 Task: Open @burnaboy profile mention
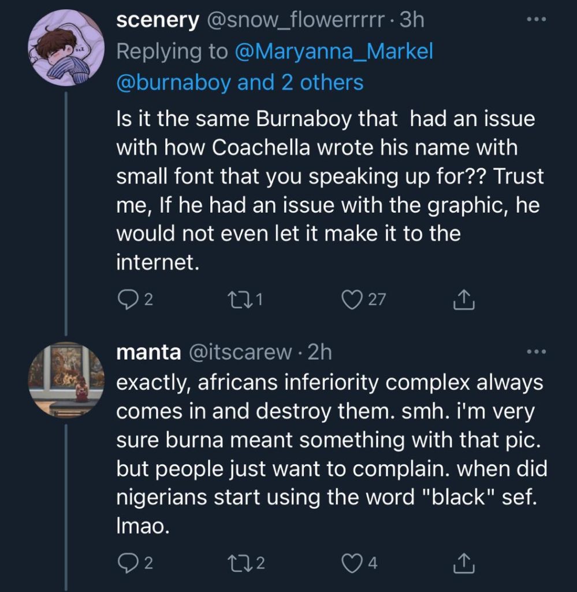coord(173,83)
